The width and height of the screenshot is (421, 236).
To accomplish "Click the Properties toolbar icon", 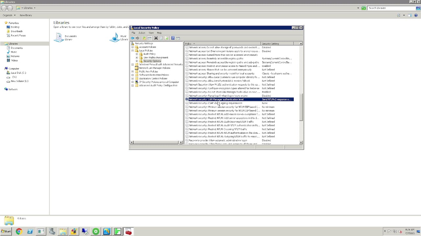I will tap(161, 38).
